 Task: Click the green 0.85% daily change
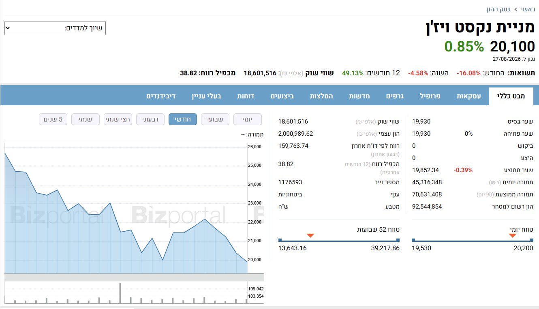(464, 47)
